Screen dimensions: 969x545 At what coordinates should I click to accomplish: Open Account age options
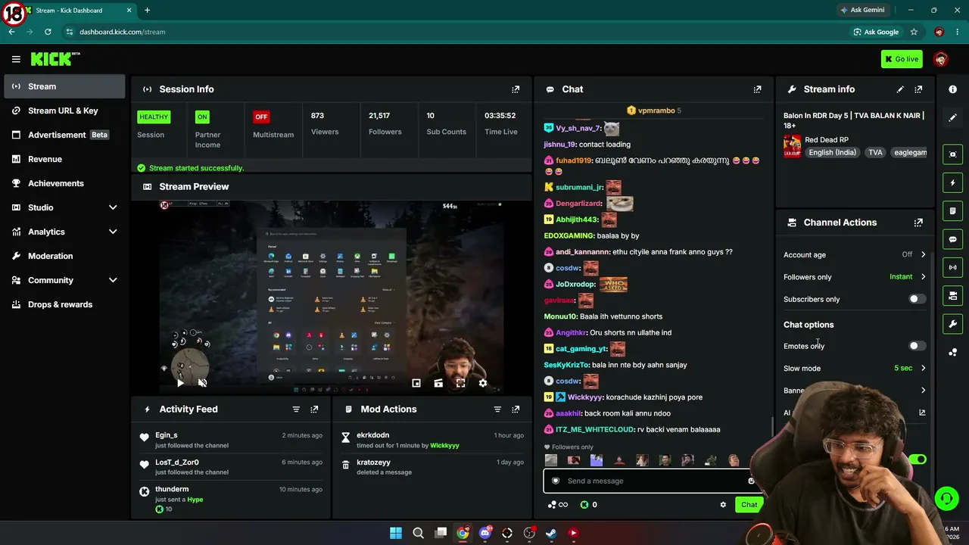pos(855,255)
